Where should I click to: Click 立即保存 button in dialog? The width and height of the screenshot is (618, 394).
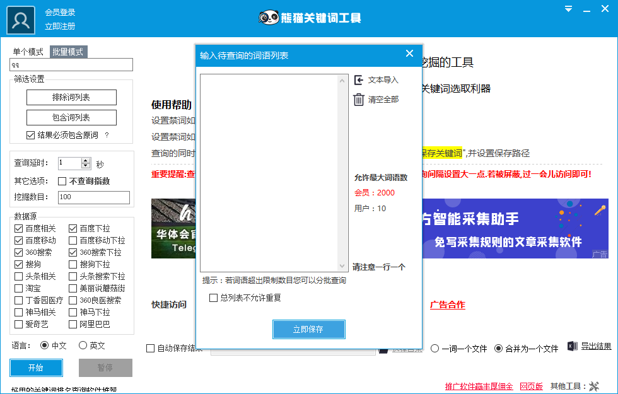click(x=308, y=329)
